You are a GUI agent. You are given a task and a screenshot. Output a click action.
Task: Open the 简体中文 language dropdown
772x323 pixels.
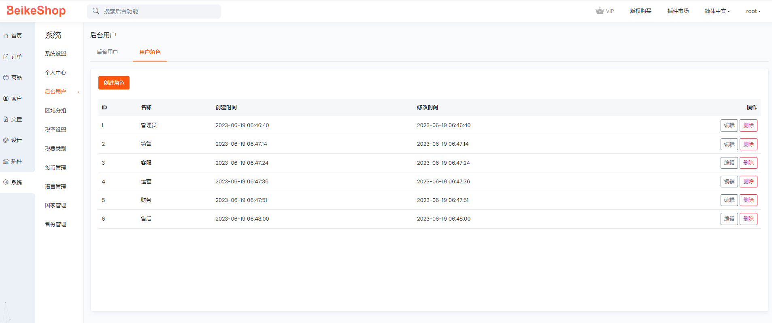coord(717,11)
